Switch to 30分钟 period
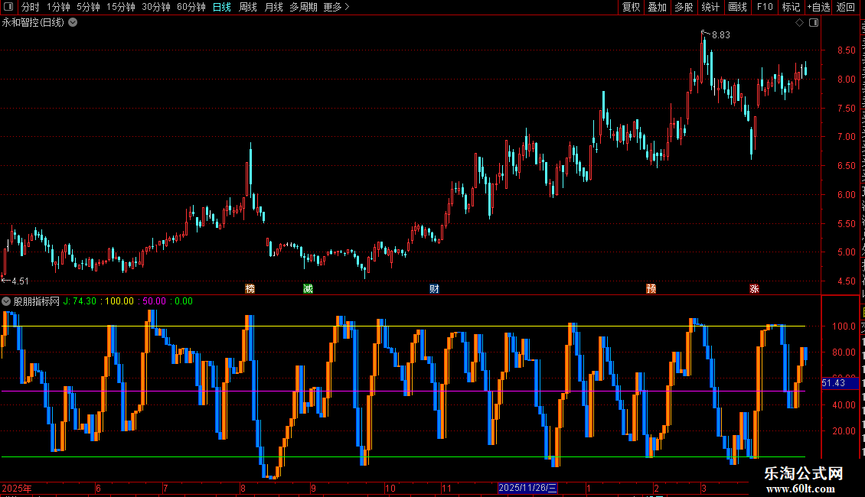The width and height of the screenshot is (865, 497). click(x=156, y=7)
